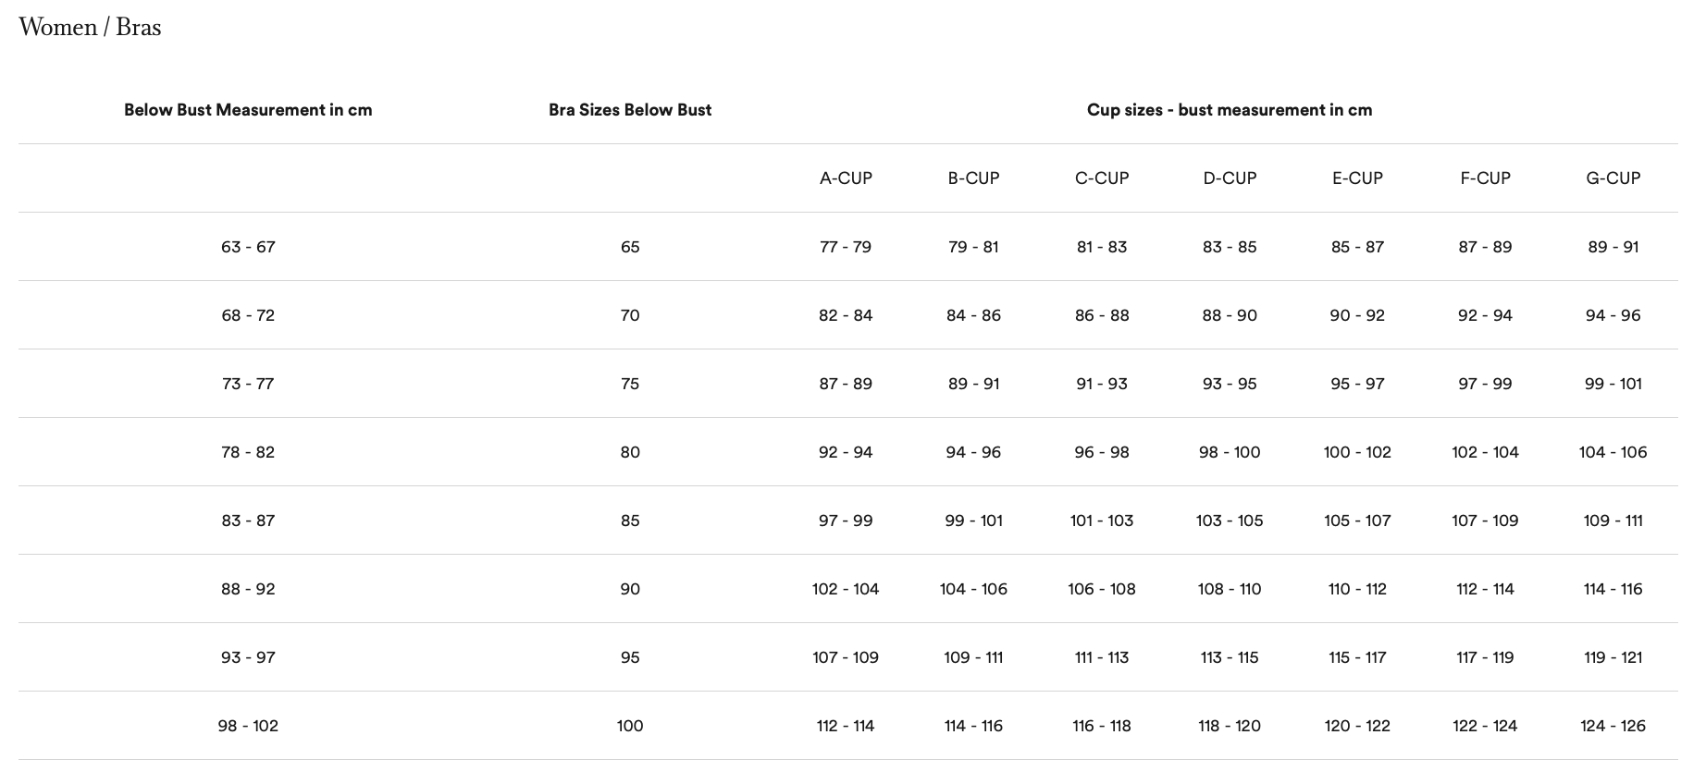Click the D-CUP column label

pyautogui.click(x=1230, y=178)
